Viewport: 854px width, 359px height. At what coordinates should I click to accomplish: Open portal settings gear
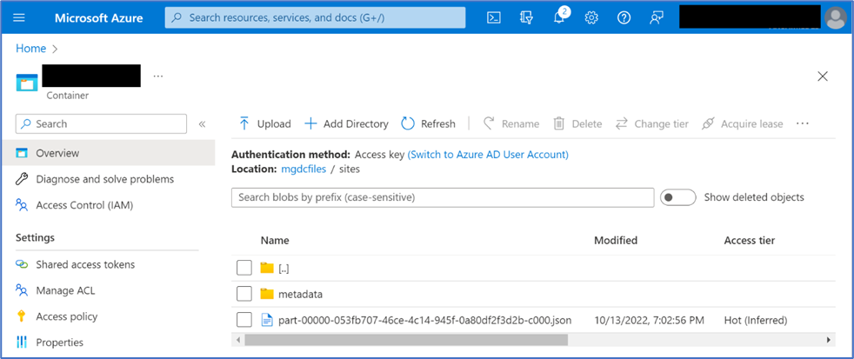point(591,18)
